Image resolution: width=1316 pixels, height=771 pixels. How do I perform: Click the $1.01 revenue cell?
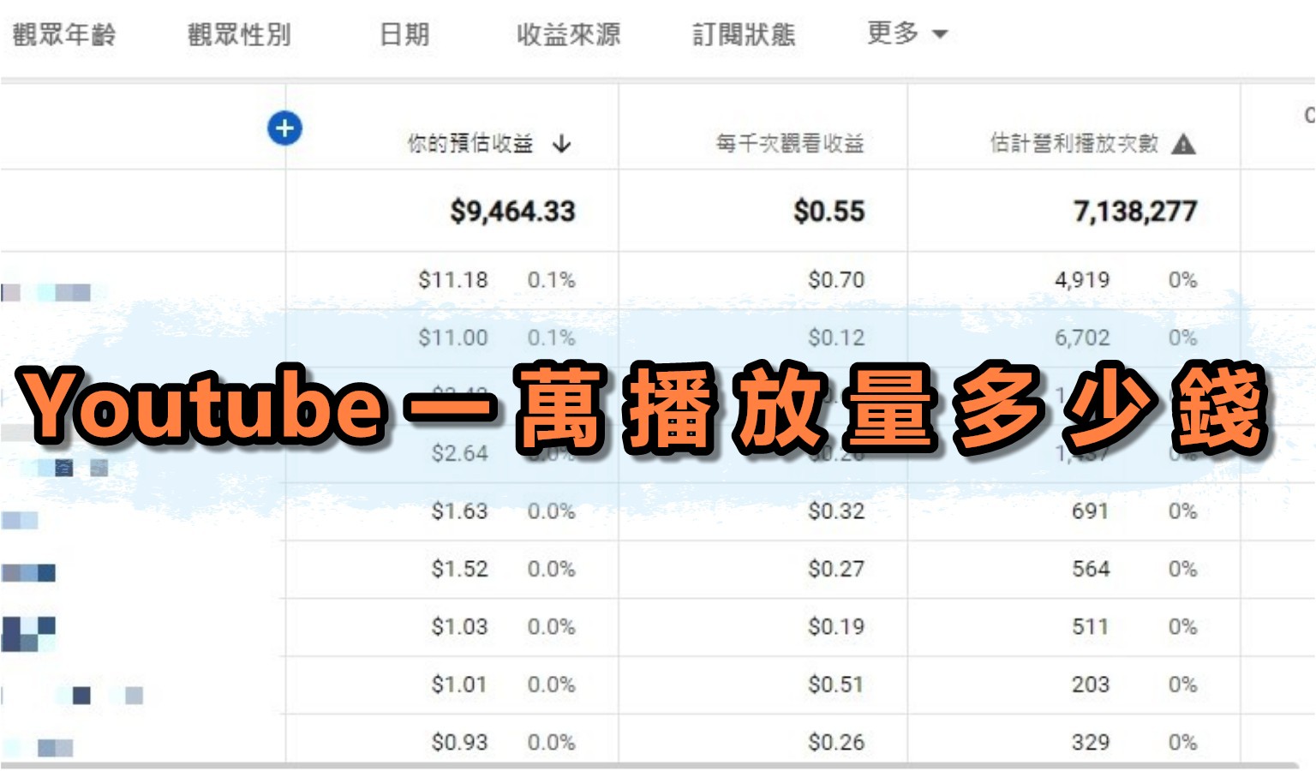(x=459, y=684)
